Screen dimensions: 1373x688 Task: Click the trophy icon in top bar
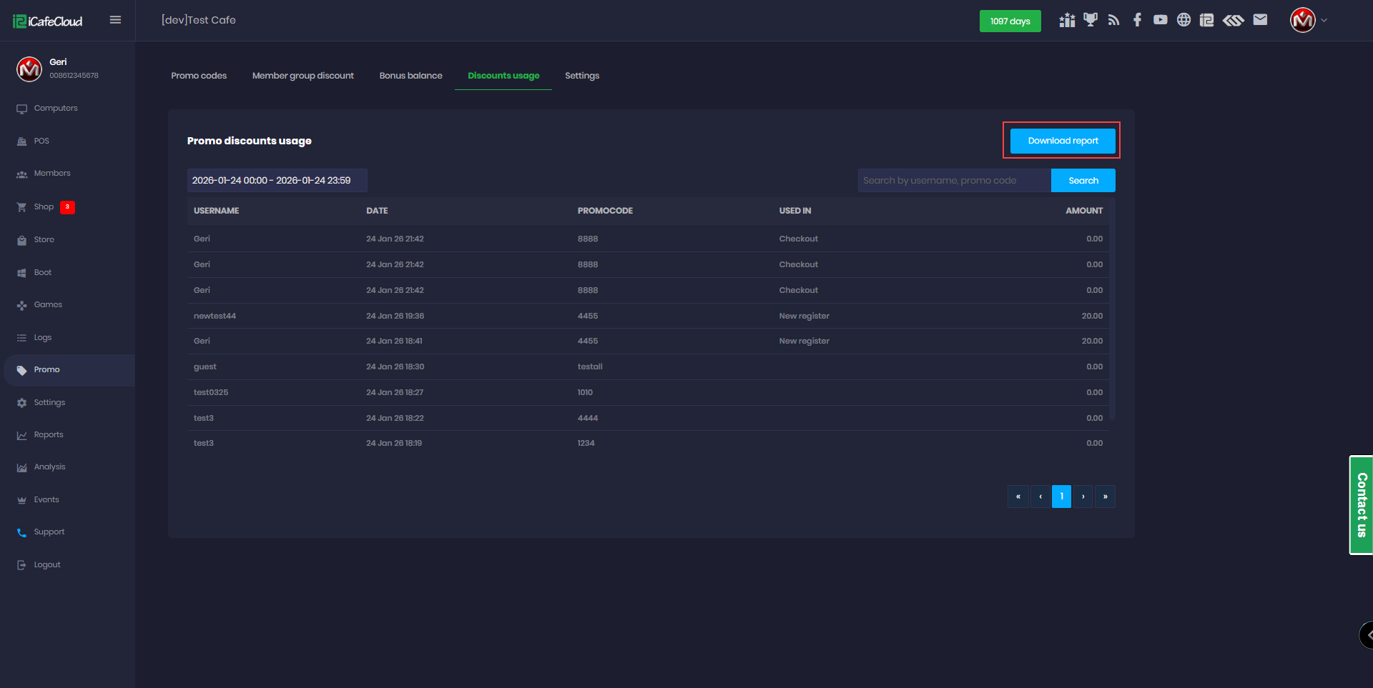(x=1090, y=20)
